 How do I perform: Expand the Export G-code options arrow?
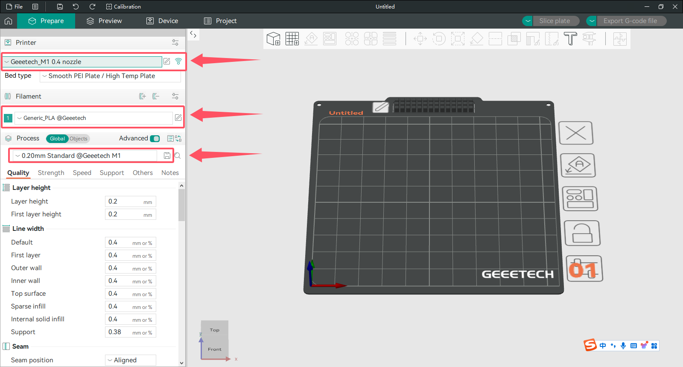pos(592,21)
